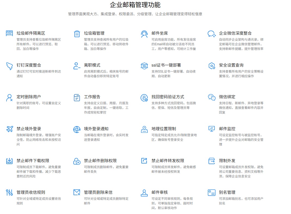Click the 禁止邮件删除权限 lock-x icon
Viewport: 291px width, 214px height.
tap(77, 161)
